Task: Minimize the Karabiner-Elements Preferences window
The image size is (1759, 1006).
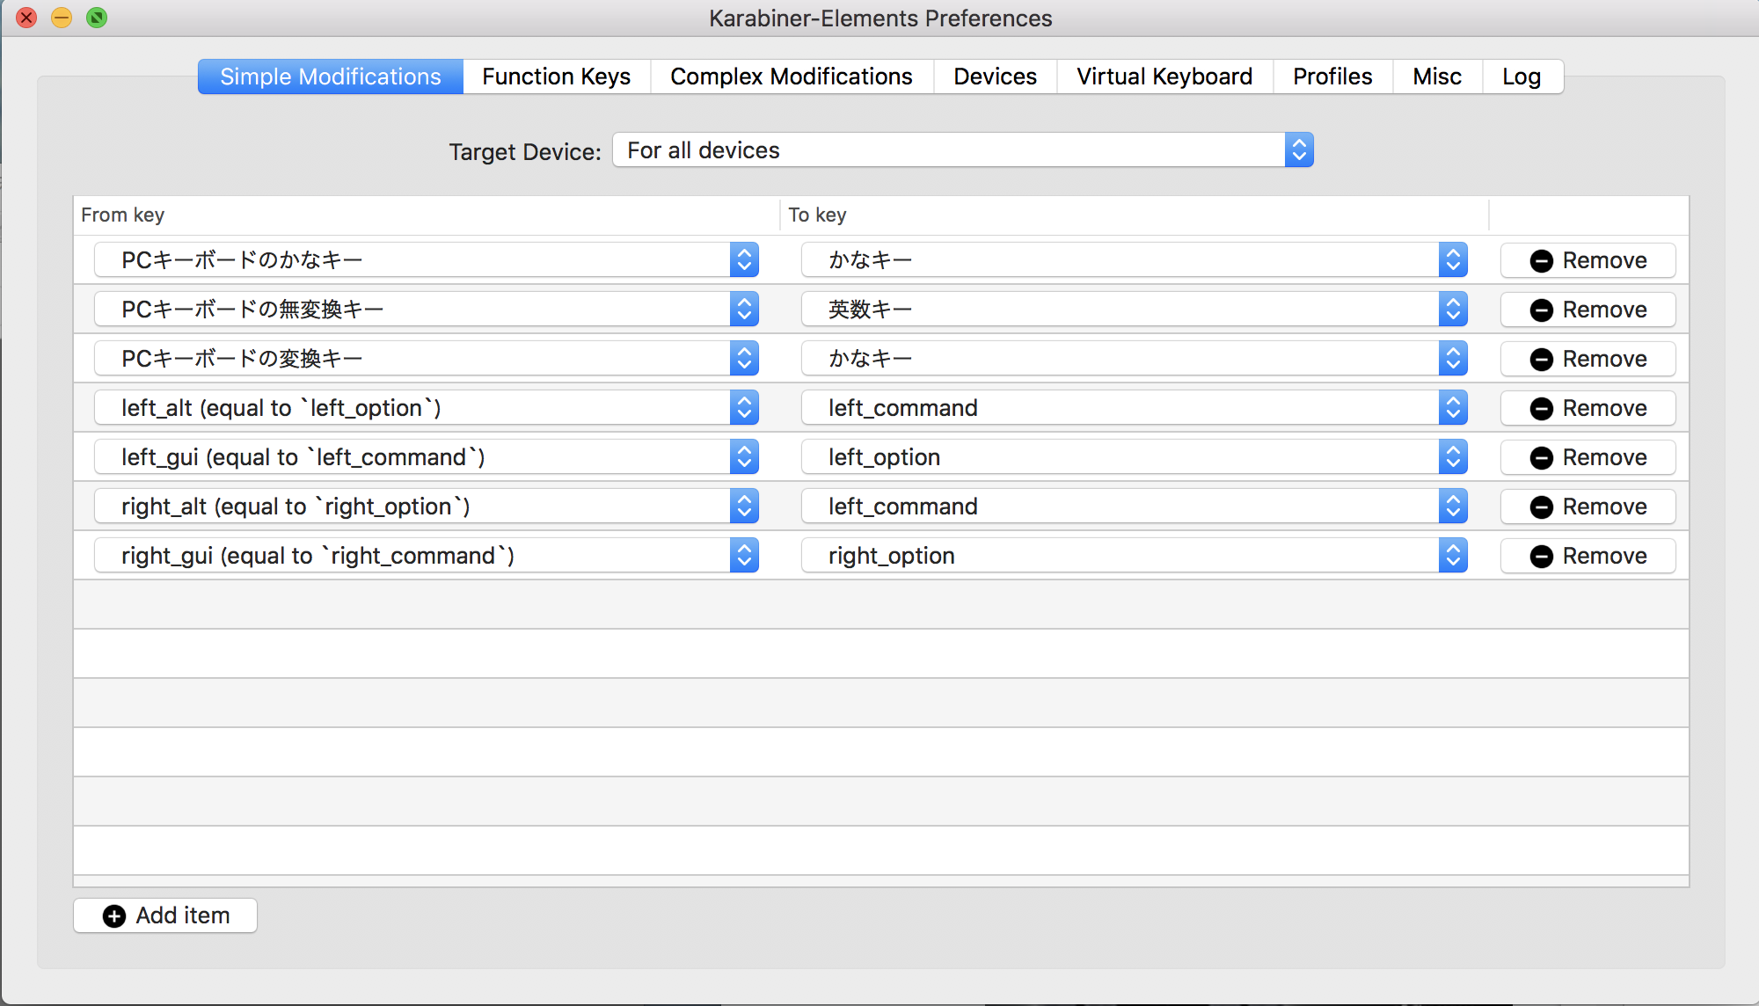Action: 62,18
